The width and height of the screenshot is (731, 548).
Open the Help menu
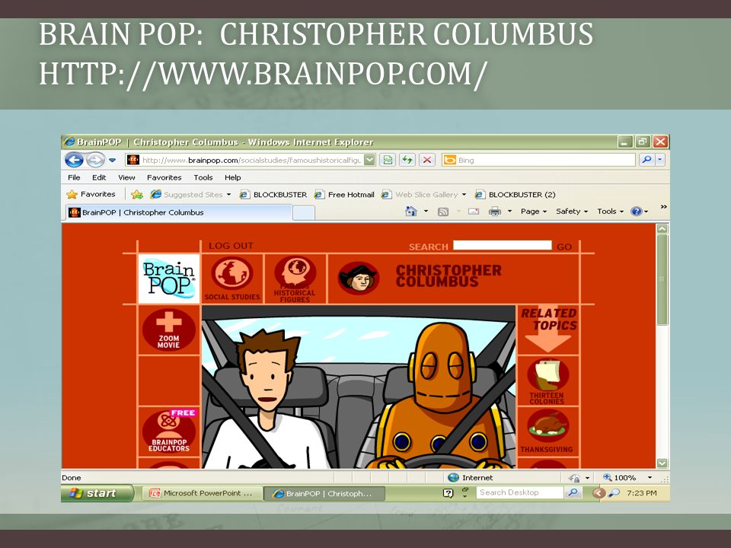(x=233, y=177)
